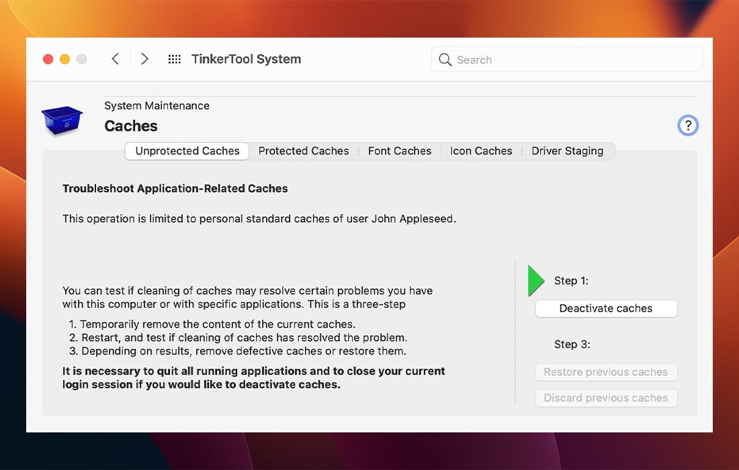Click the yellow minimize traffic light

[x=64, y=59]
